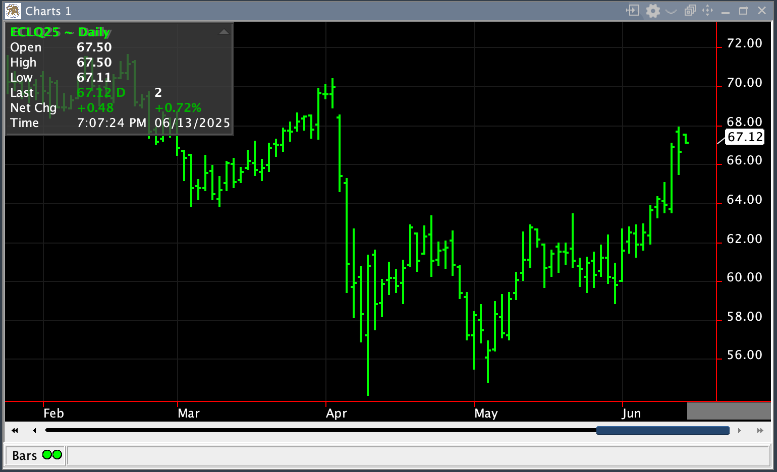This screenshot has height=472, width=777.
Task: Click the Jun label on date axis
Action: click(x=631, y=414)
